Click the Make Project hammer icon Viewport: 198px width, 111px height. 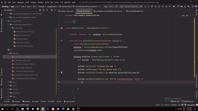coord(100,6)
